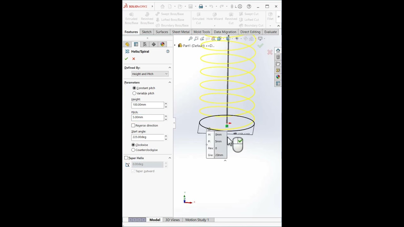
Task: Open the ConfigurationManager tab
Action: point(145,44)
